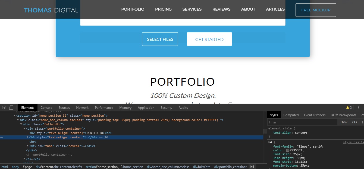
Task: Expand the h4 text-align center node
Action: coord(28,137)
